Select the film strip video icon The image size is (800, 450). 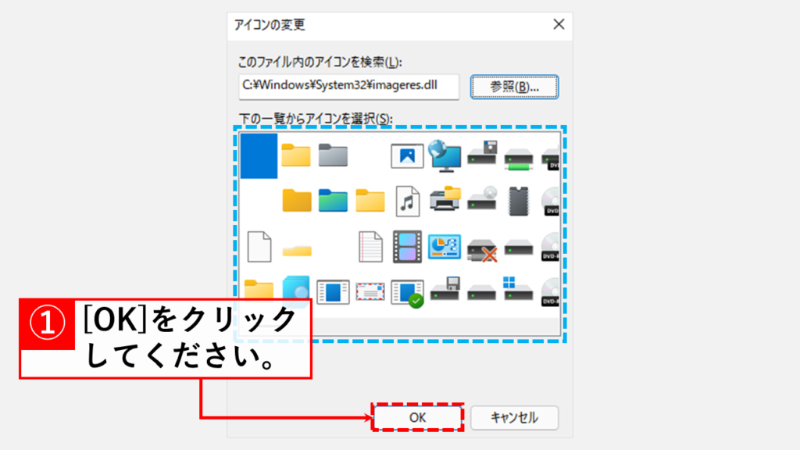click(x=408, y=246)
